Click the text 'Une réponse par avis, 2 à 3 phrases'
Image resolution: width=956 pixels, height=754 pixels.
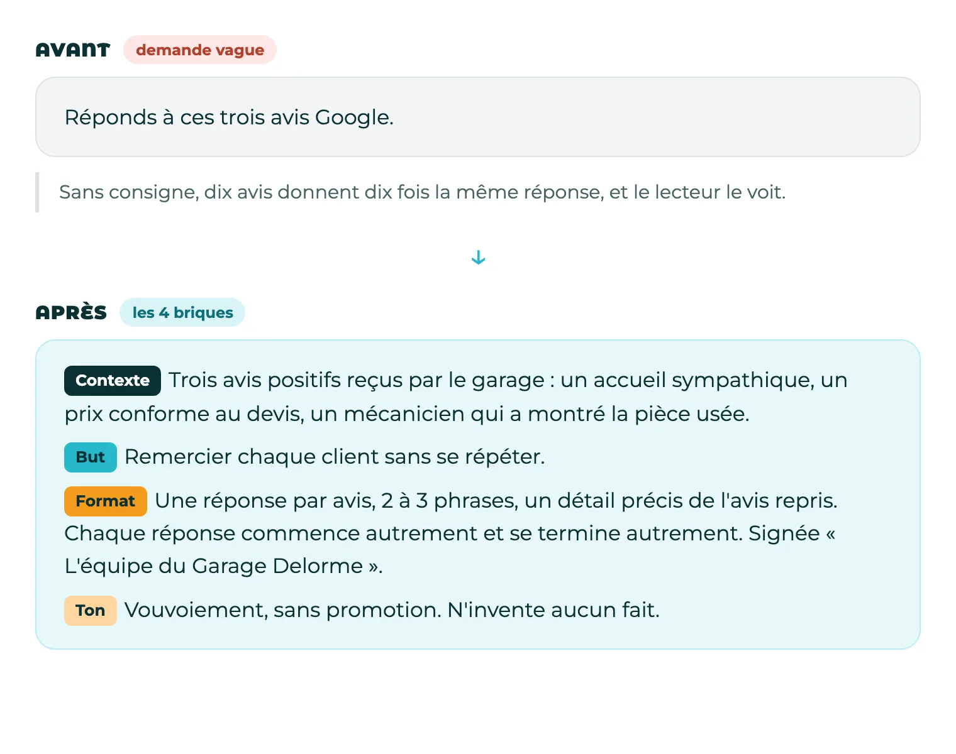pos(336,501)
